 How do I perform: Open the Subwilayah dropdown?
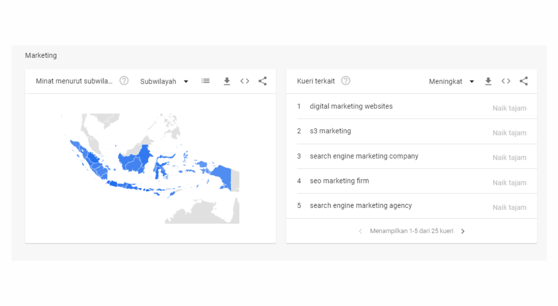pos(164,82)
